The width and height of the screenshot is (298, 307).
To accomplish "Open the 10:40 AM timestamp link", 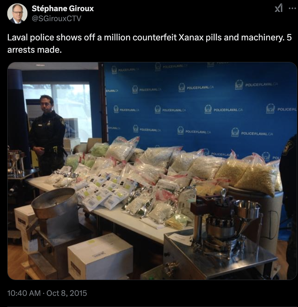I will coord(24,293).
